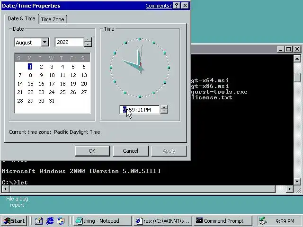Close the Command Prompt window
The image size is (303, 227).
[297, 49]
